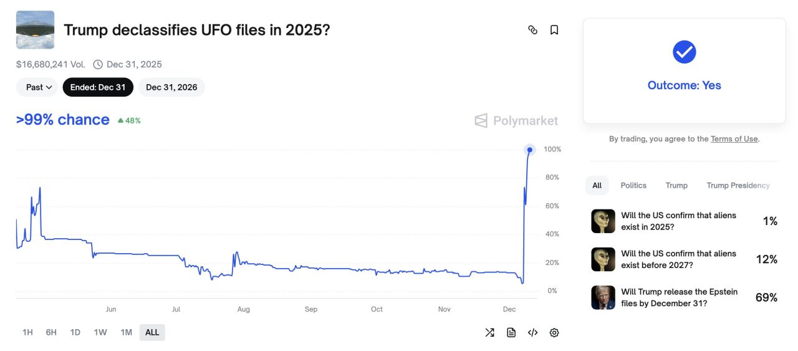Set chart range to 1W

coord(100,332)
